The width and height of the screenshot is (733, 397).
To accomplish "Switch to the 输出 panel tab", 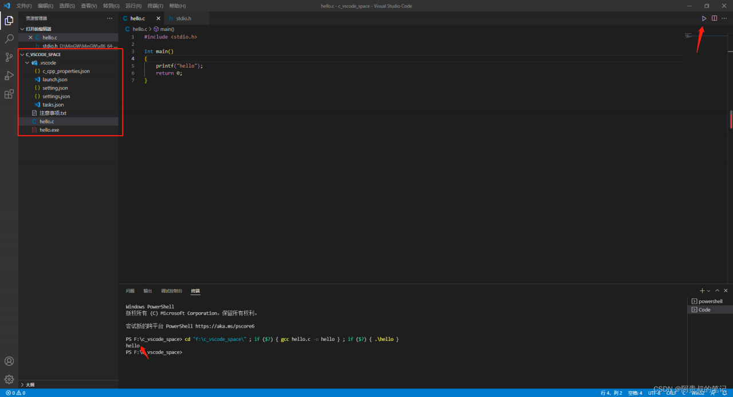I will pos(148,291).
